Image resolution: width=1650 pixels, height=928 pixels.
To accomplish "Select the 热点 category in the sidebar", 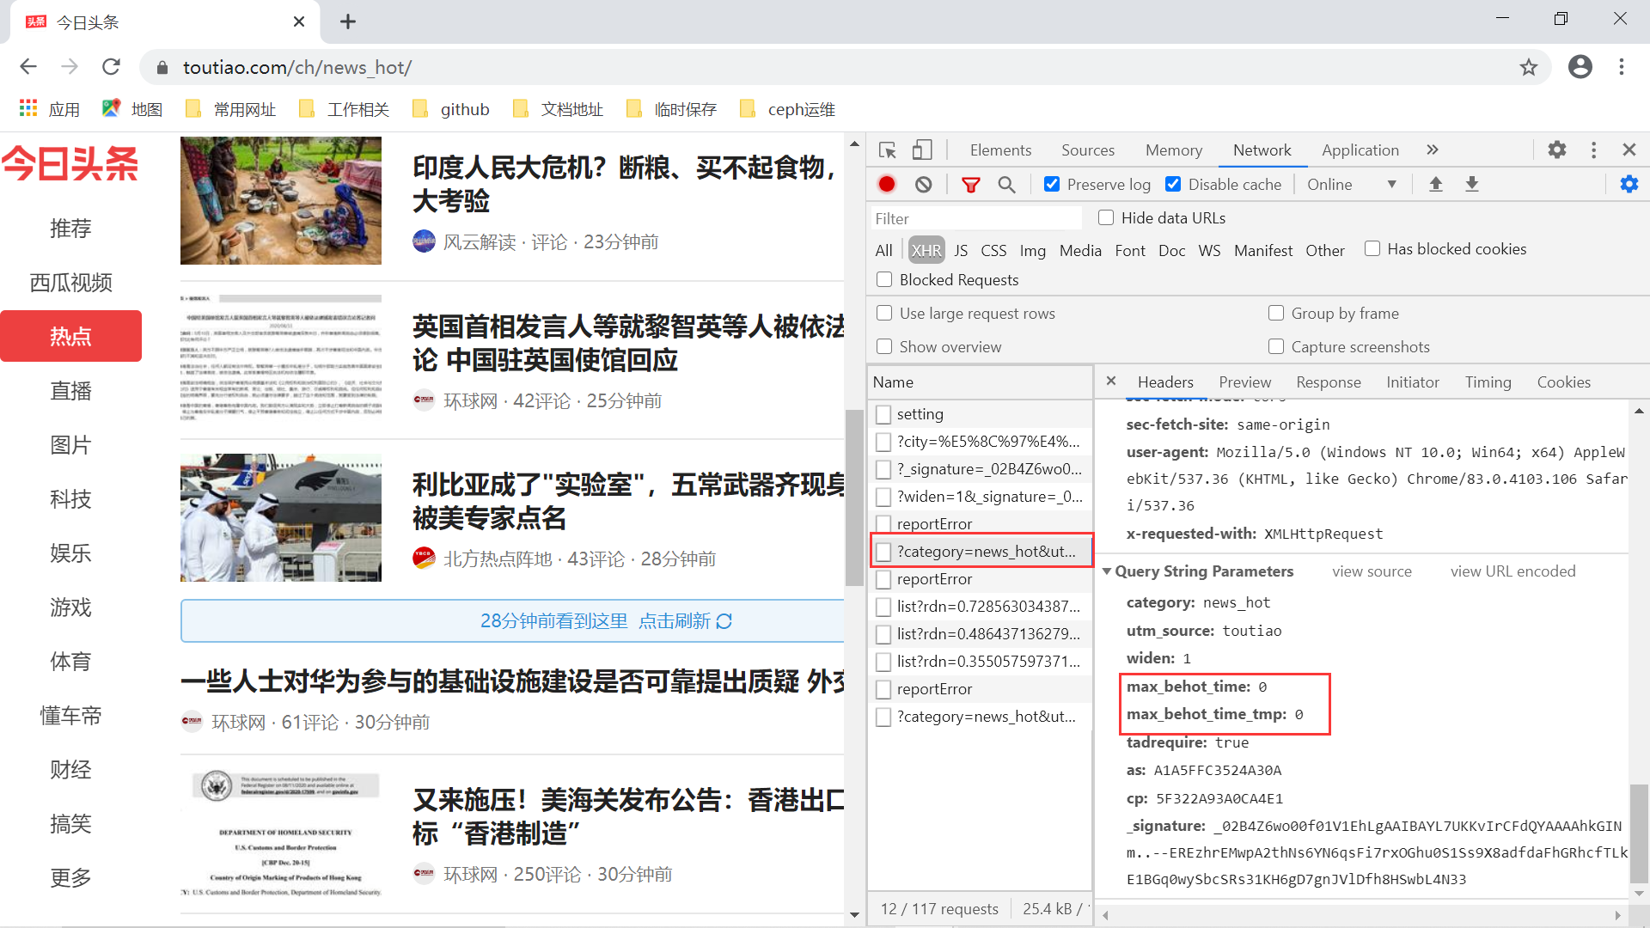I will coord(70,336).
